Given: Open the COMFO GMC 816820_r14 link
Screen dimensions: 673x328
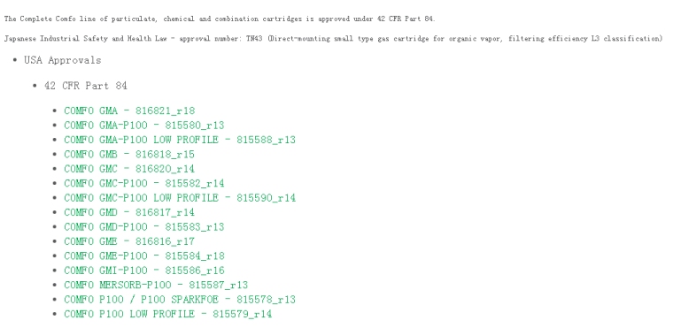Looking at the screenshot, I should tap(129, 169).
